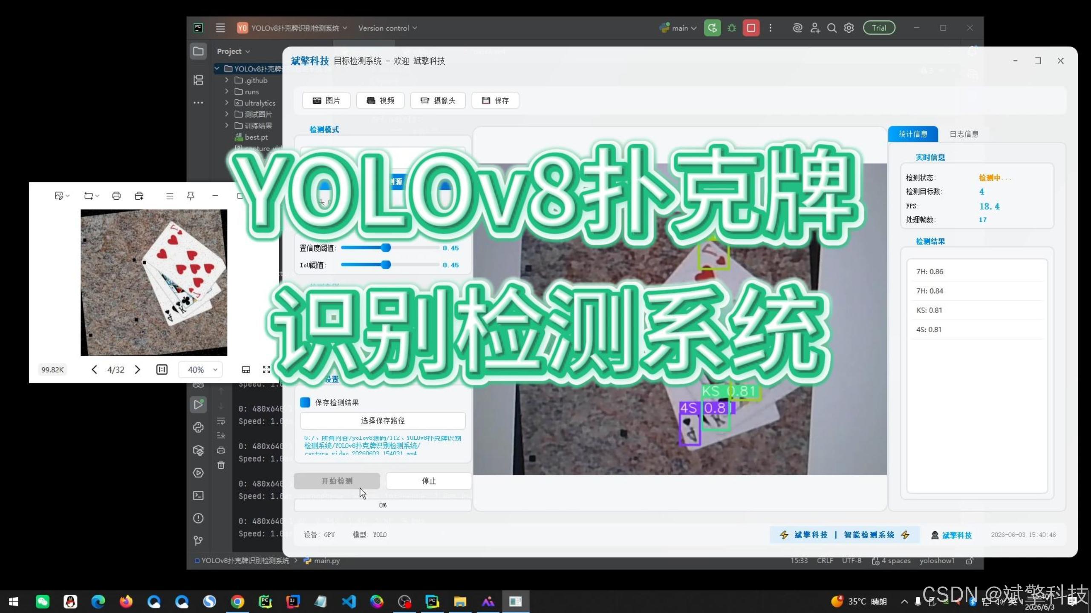Clear Run console with trash icon

221,465
